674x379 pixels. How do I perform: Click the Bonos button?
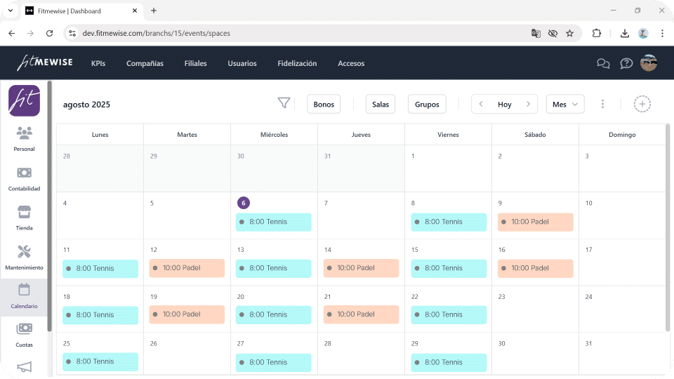point(324,104)
